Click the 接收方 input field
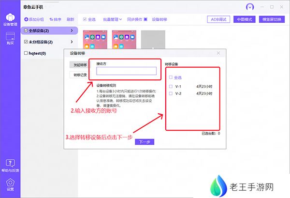The height and width of the screenshot is (198, 290). [x=126, y=71]
